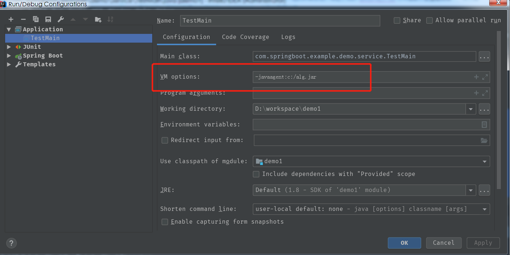The width and height of the screenshot is (510, 255).
Task: Open the Shorten command line dropdown
Action: [484, 209]
